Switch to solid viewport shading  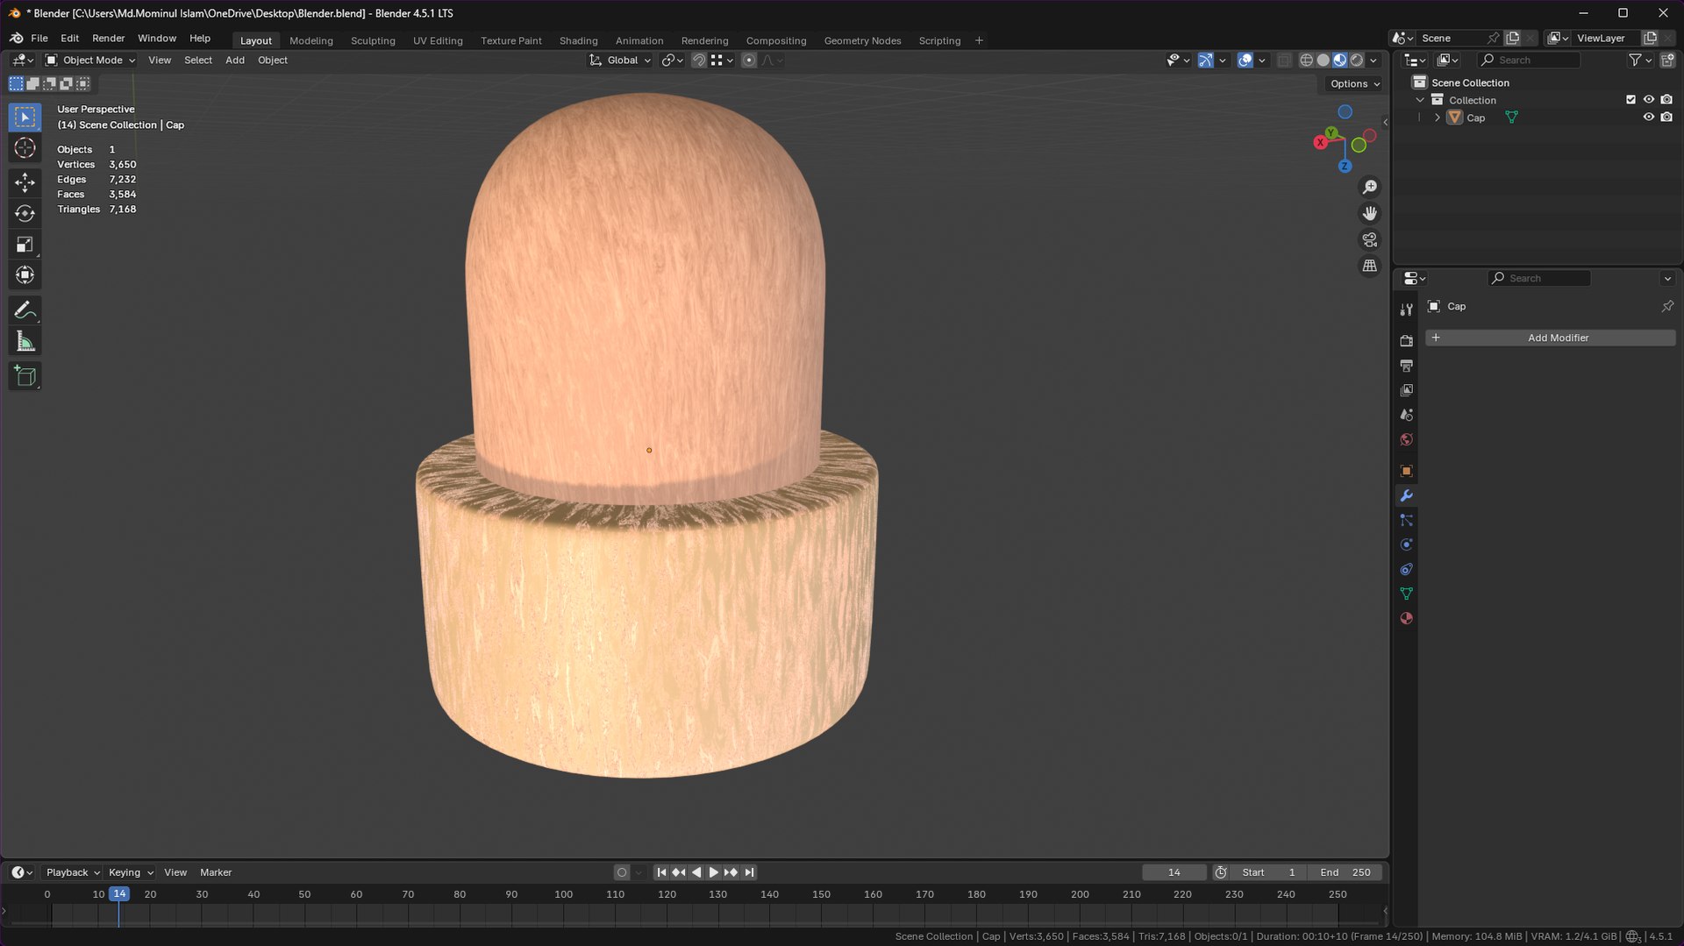(1323, 60)
